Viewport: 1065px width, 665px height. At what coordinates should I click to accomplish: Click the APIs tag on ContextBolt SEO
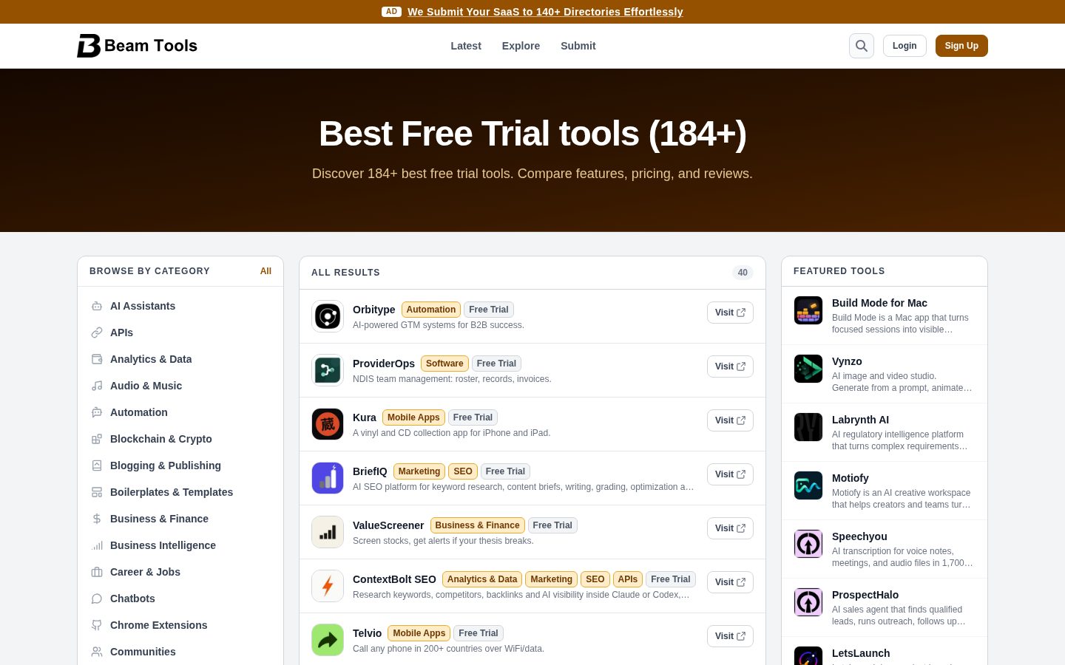(x=628, y=579)
